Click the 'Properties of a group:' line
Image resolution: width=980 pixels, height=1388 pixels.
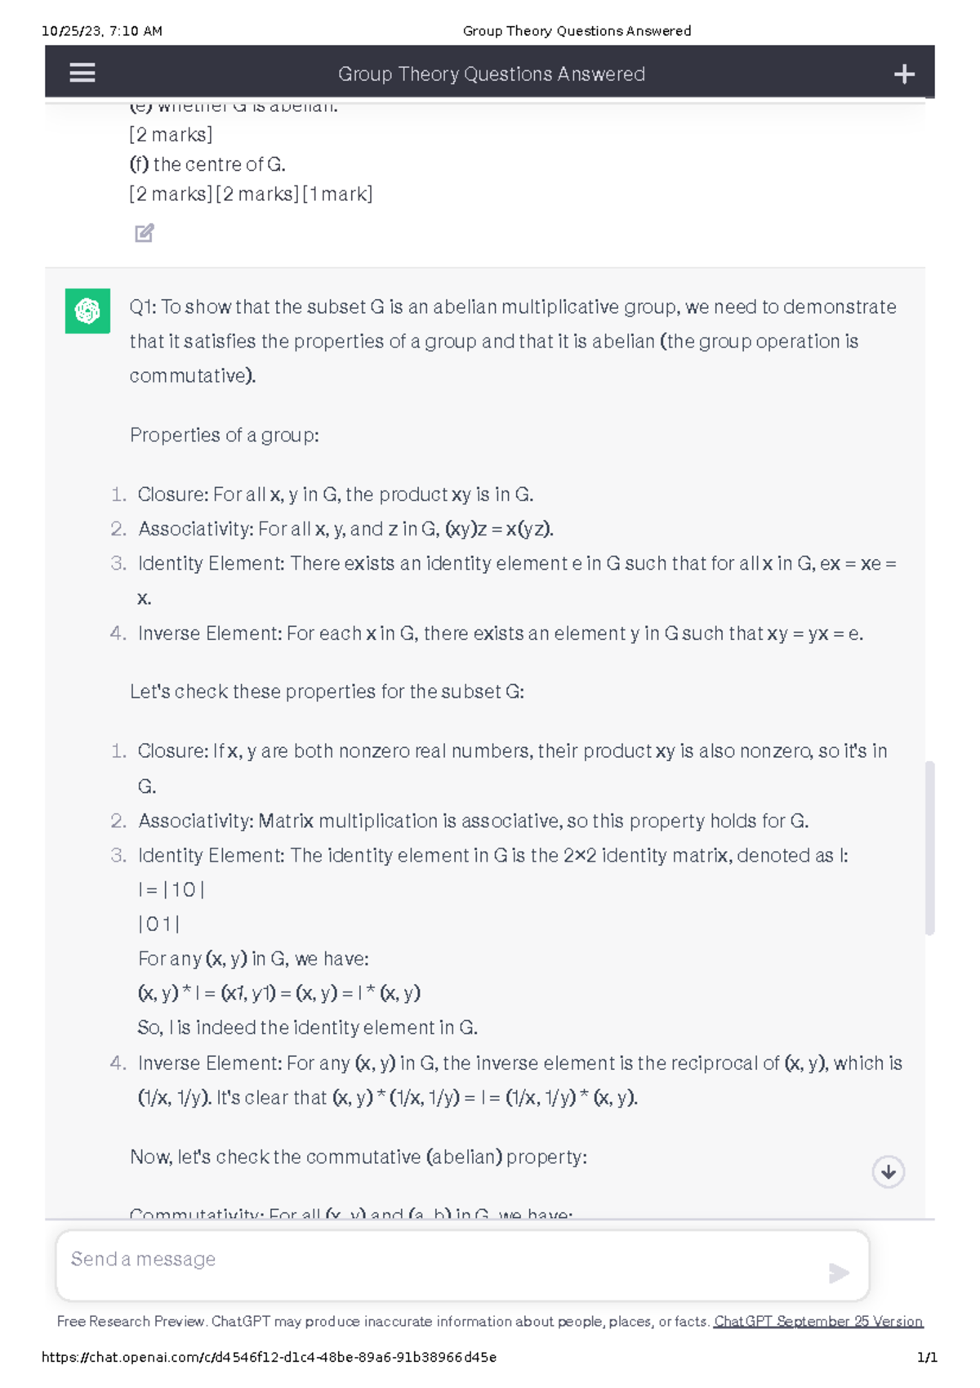[225, 435]
